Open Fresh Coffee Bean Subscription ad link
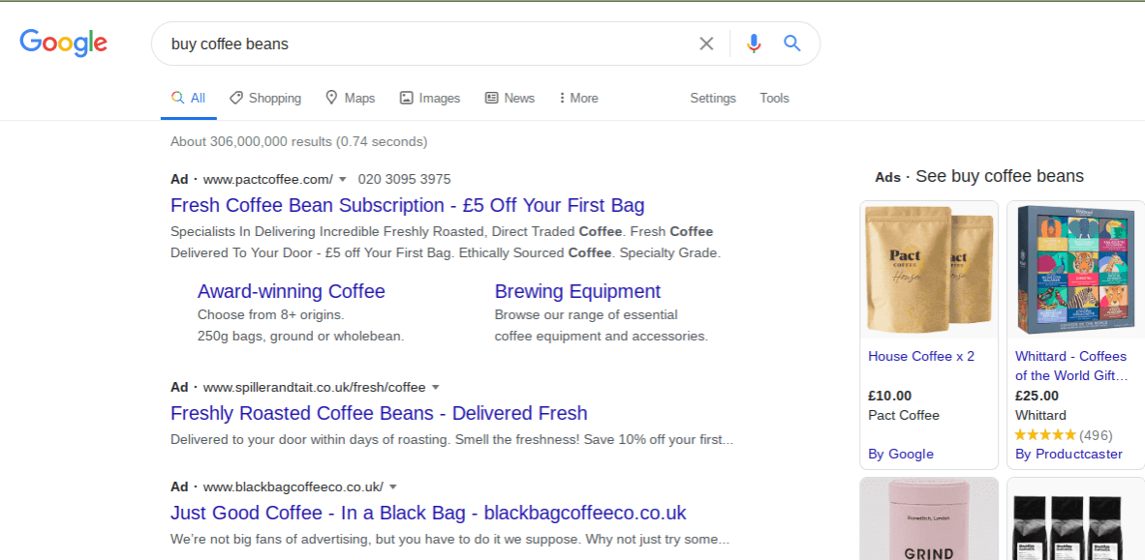1145x560 pixels. pyautogui.click(x=407, y=205)
